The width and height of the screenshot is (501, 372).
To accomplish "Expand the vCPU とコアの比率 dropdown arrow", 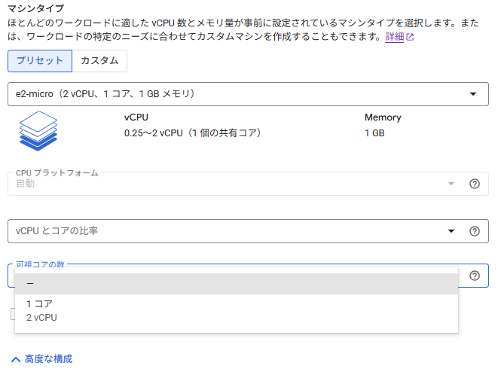I will click(452, 231).
